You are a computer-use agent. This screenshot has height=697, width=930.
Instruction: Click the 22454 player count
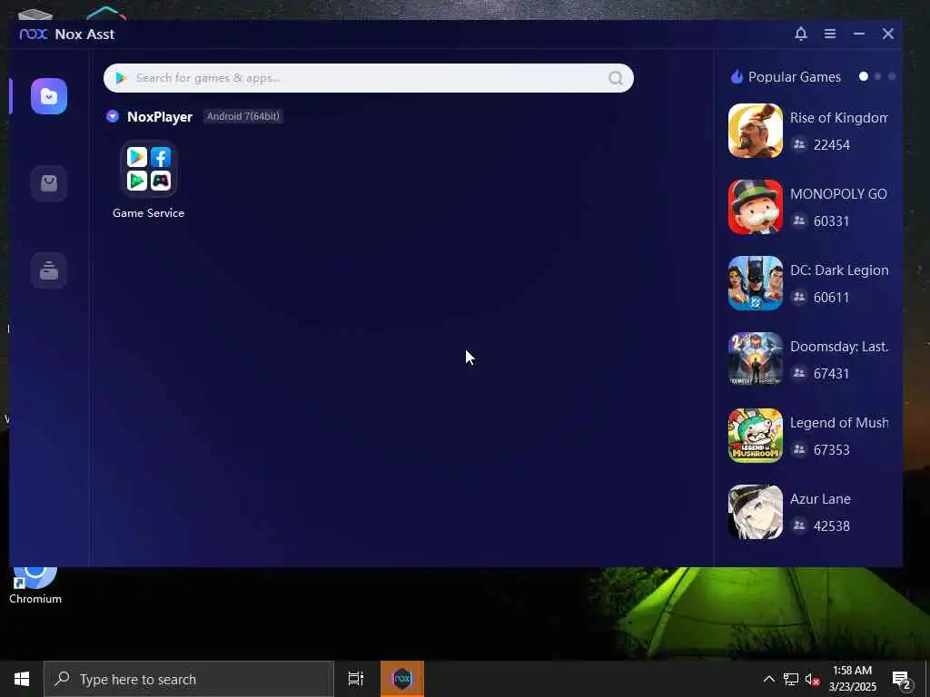point(832,144)
